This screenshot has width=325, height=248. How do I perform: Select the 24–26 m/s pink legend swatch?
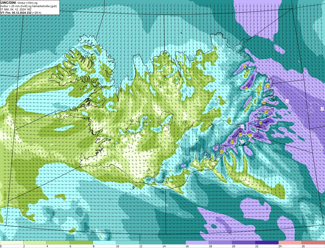290,242
